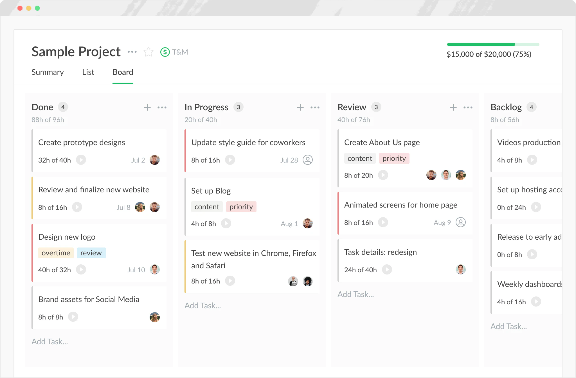Add a task using plus icon in Review column
Image resolution: width=576 pixels, height=378 pixels.
pyautogui.click(x=453, y=107)
